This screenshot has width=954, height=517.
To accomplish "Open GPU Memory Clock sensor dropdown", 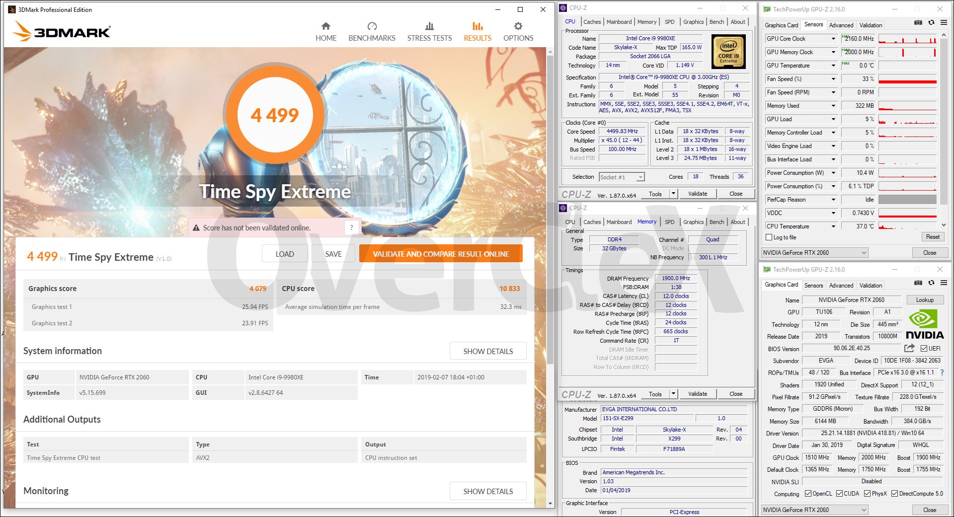I will [833, 52].
